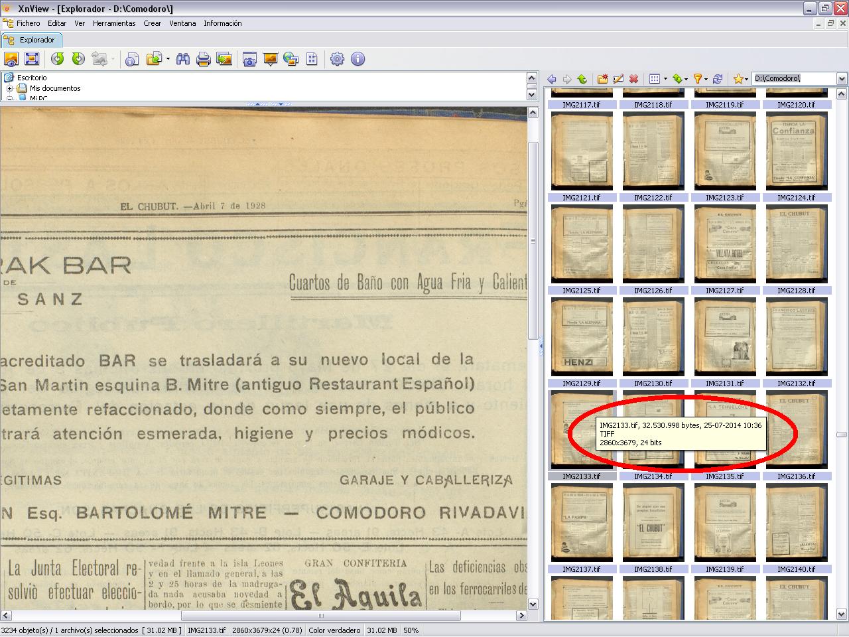The width and height of the screenshot is (849, 637).
Task: Open the Editar menu
Action: [x=57, y=23]
